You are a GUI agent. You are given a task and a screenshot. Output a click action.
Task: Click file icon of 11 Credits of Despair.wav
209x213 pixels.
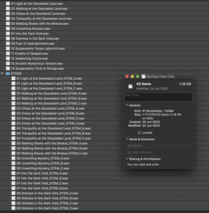pos(8,53)
